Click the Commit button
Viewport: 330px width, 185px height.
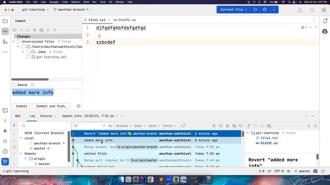coord(22,106)
